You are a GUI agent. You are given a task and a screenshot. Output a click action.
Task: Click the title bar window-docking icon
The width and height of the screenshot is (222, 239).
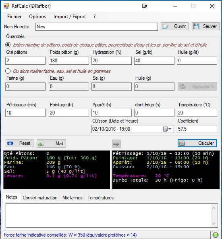click(144, 6)
